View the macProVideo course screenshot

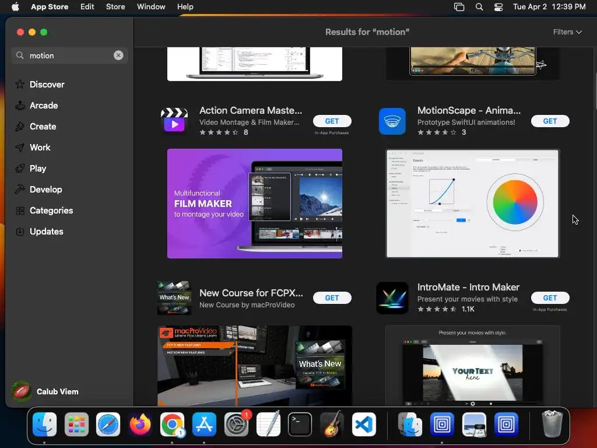pos(255,366)
